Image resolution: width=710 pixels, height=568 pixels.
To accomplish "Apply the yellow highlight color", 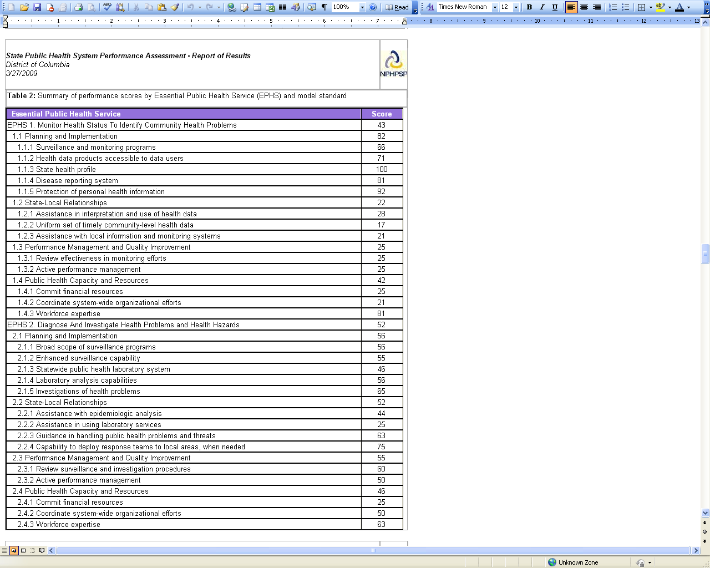I will (x=660, y=7).
